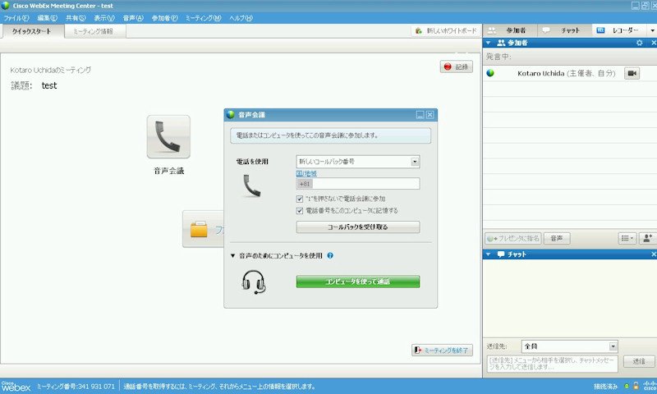Open 参加者 panel settings gear
Image resolution: width=657 pixels, height=394 pixels.
click(640, 43)
